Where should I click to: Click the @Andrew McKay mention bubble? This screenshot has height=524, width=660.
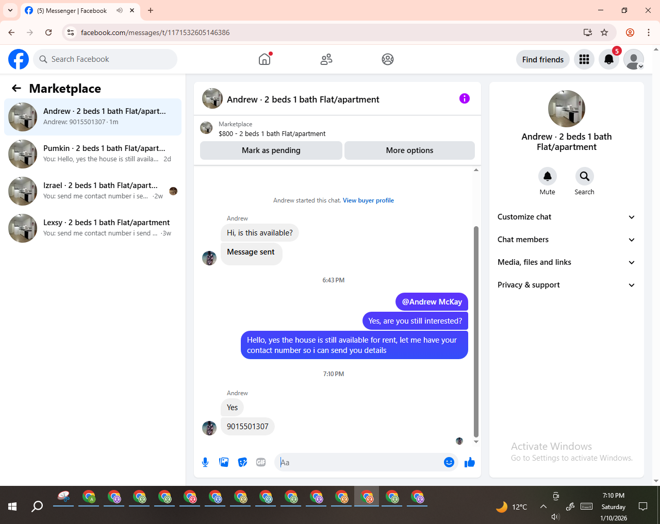(432, 302)
